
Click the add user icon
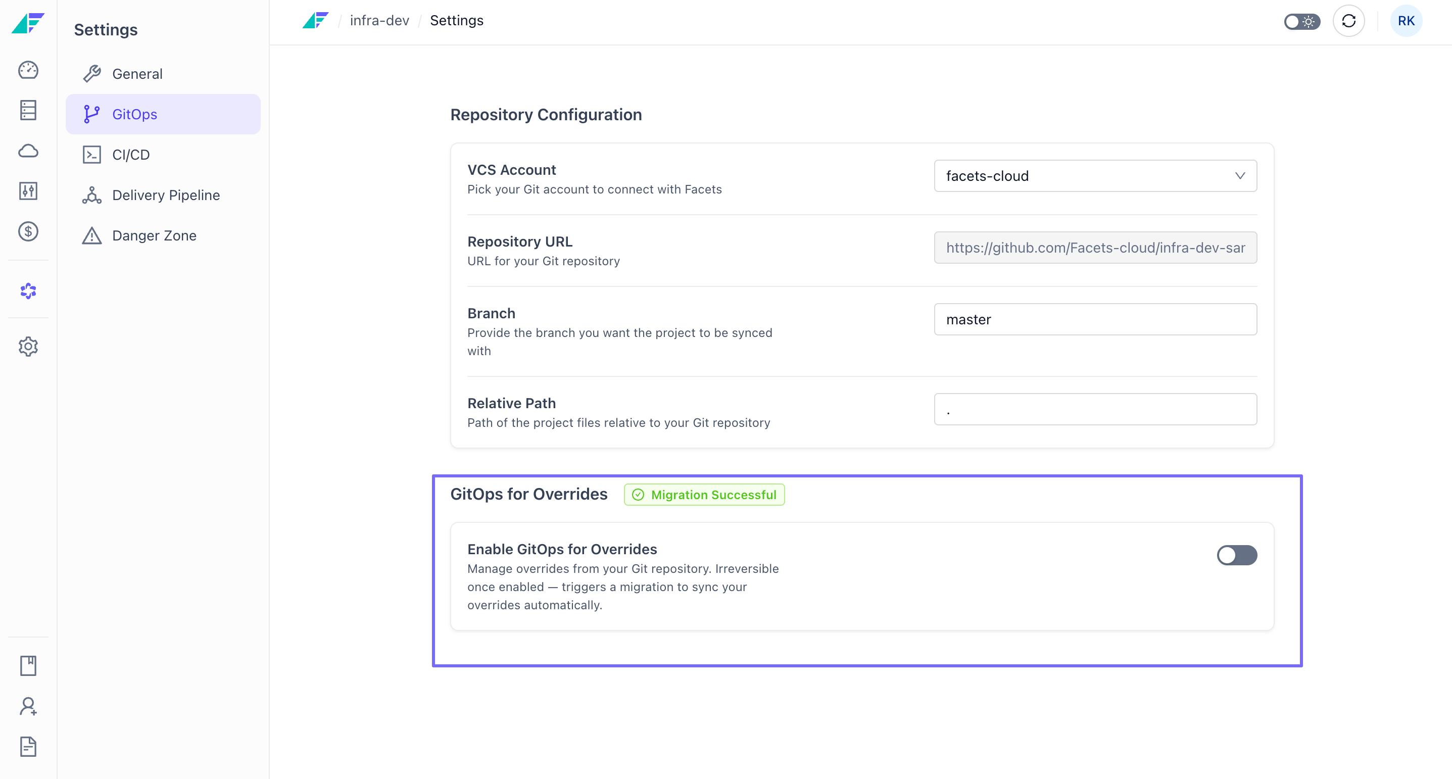coord(28,706)
